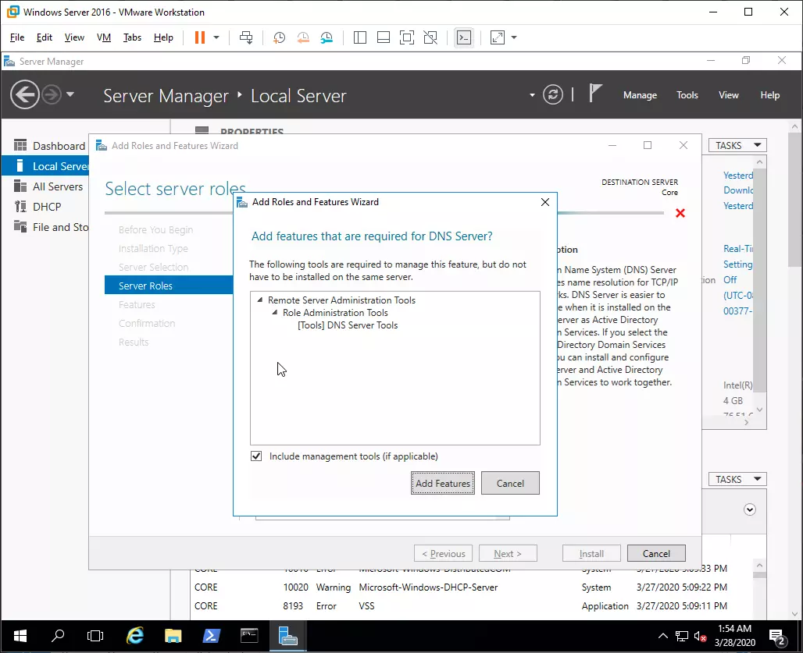
Task: Toggle the VMware thumbnail bar view
Action: pos(384,37)
